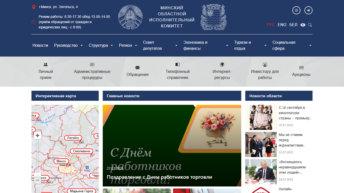Expand Туризм и отдых dropdown arrow

point(265,45)
